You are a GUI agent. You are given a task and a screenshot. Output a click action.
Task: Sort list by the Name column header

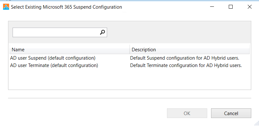pyautogui.click(x=70, y=50)
